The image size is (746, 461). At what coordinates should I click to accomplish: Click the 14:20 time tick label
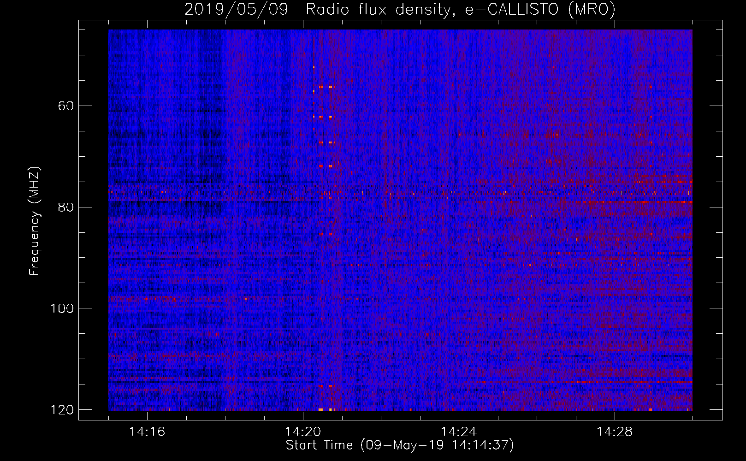click(303, 432)
